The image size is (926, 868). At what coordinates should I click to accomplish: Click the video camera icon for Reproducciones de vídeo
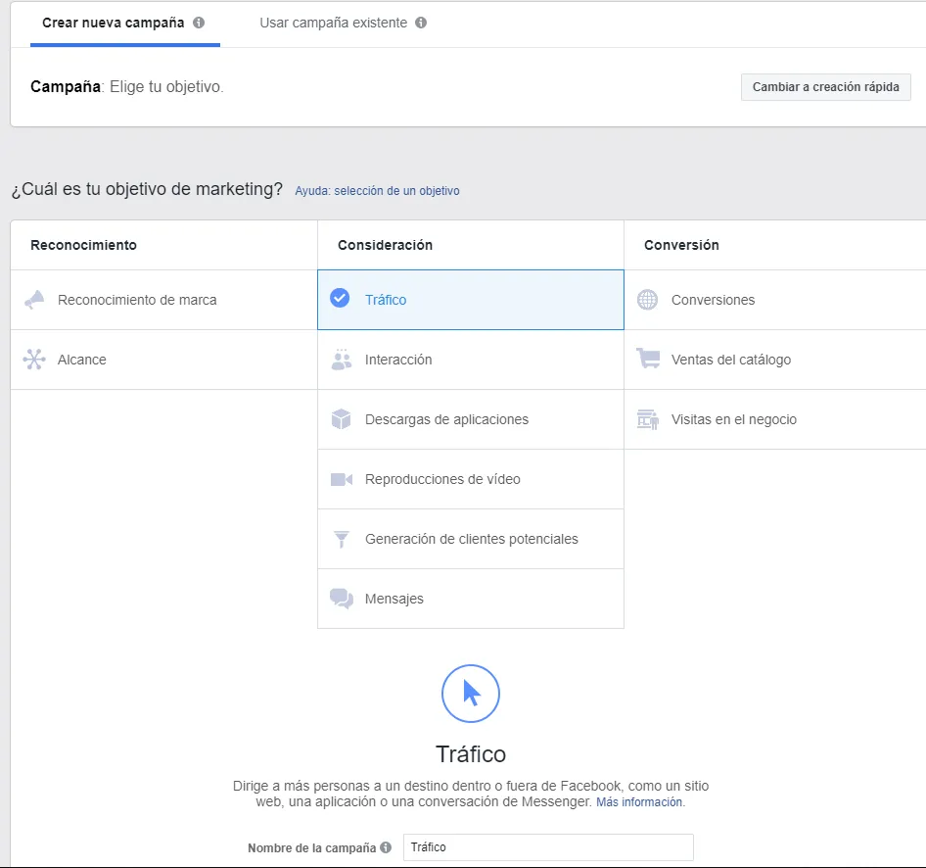(x=342, y=479)
